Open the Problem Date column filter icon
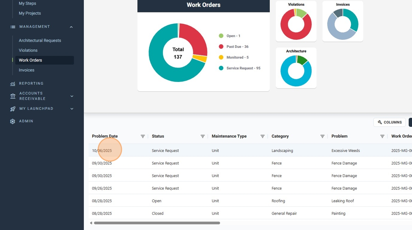The width and height of the screenshot is (412, 230). pos(143,136)
